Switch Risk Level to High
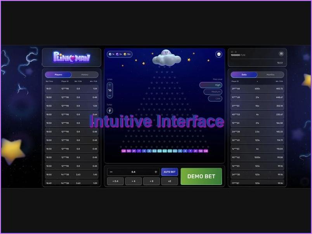 [211, 85]
